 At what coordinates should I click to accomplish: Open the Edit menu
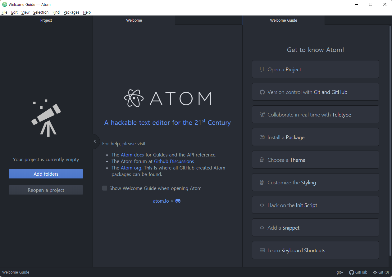coord(14,12)
